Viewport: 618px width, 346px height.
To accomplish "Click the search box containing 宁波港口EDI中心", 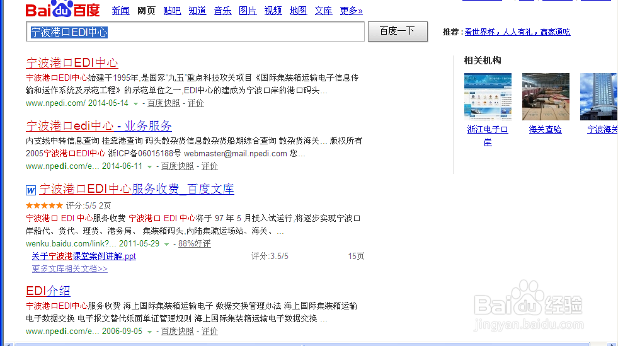I will [x=195, y=32].
